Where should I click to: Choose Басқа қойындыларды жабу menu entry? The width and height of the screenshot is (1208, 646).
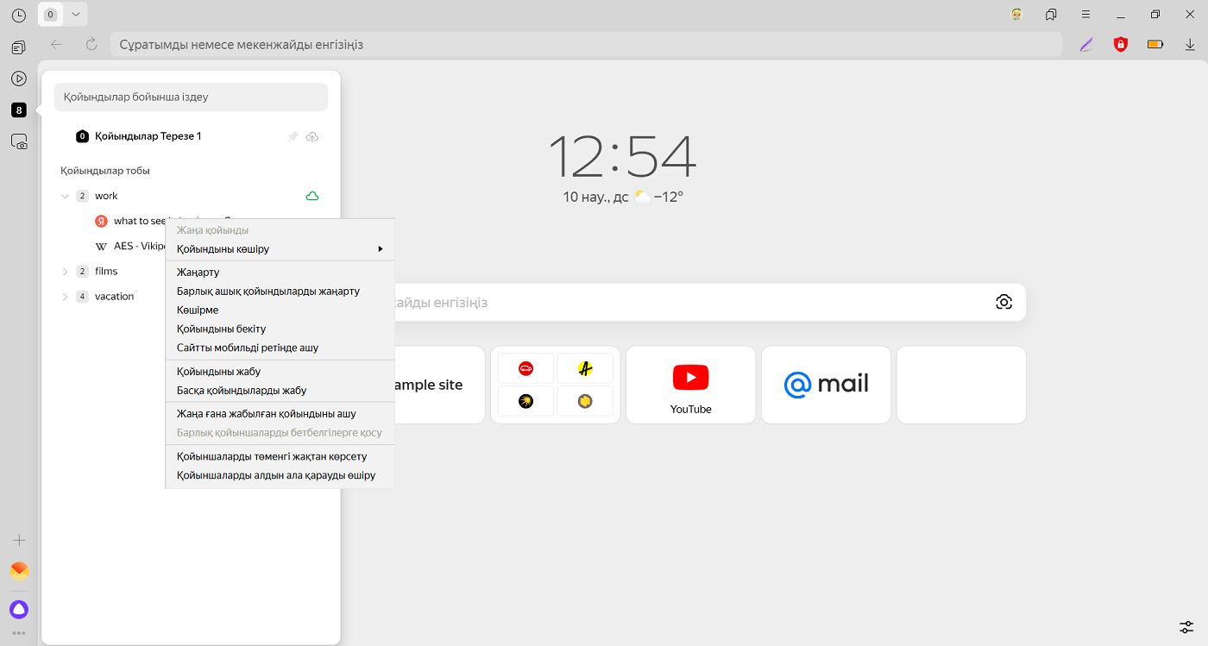point(242,391)
